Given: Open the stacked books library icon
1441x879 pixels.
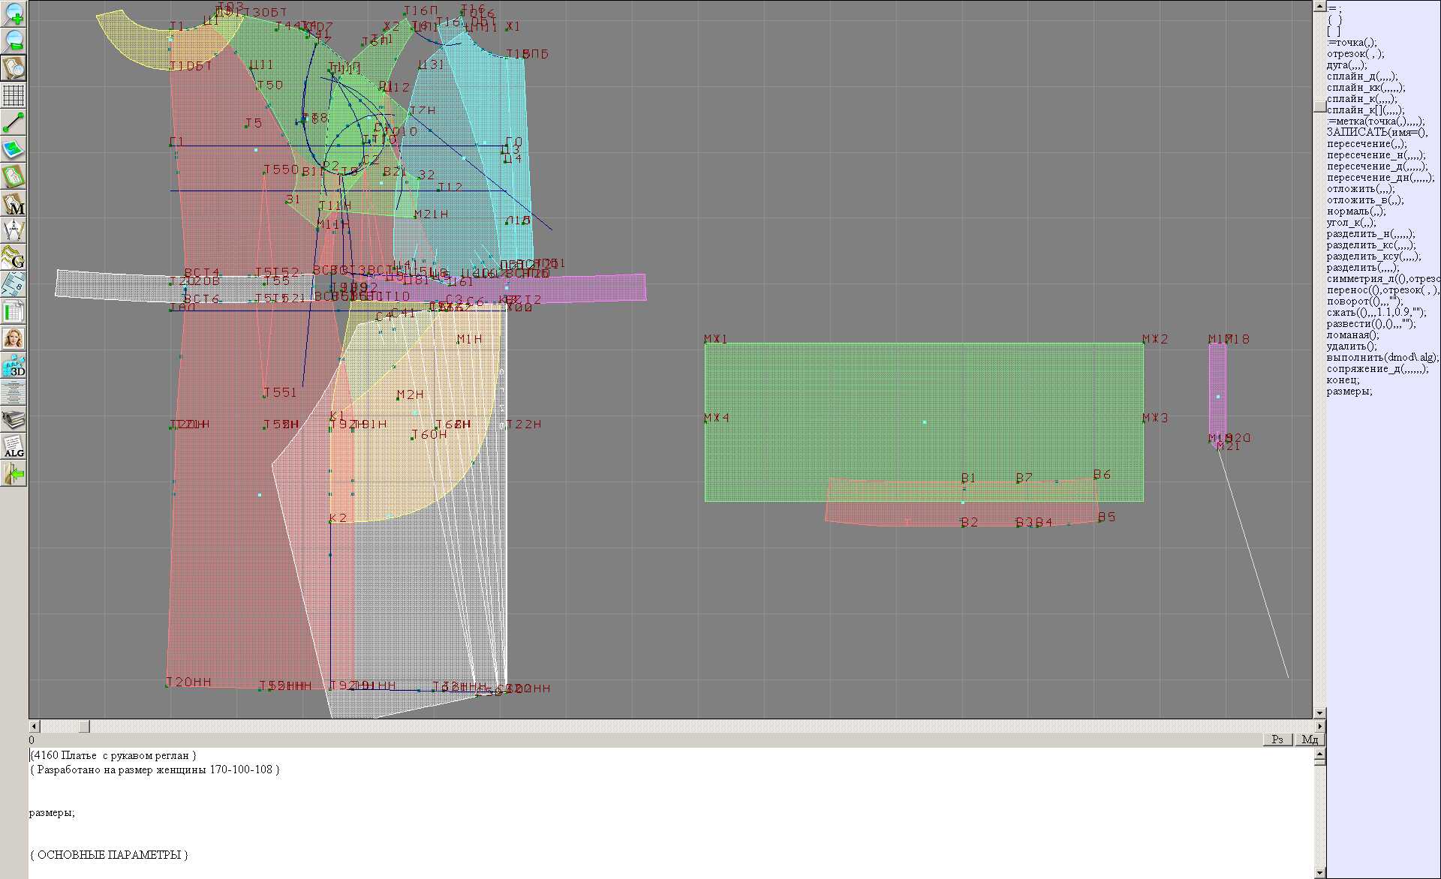Looking at the screenshot, I should point(14,419).
